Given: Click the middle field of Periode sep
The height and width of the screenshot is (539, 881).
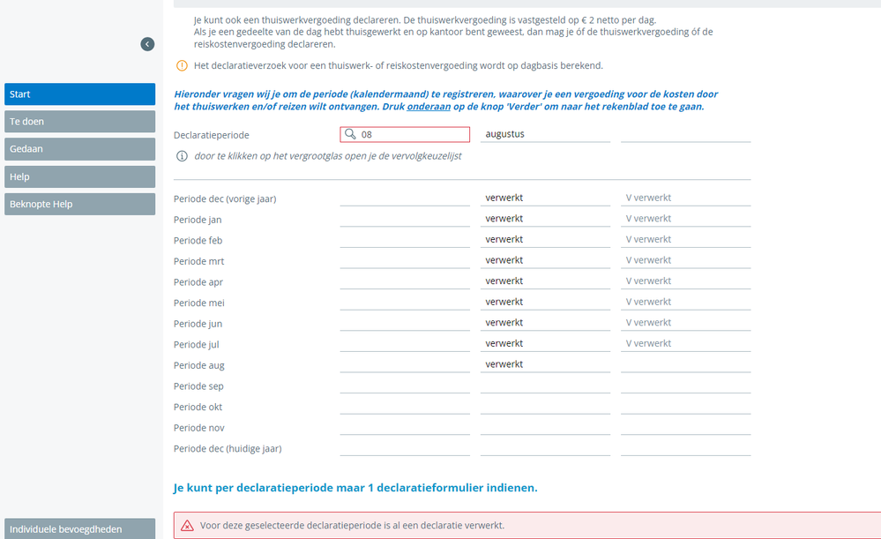Looking at the screenshot, I should pos(545,385).
